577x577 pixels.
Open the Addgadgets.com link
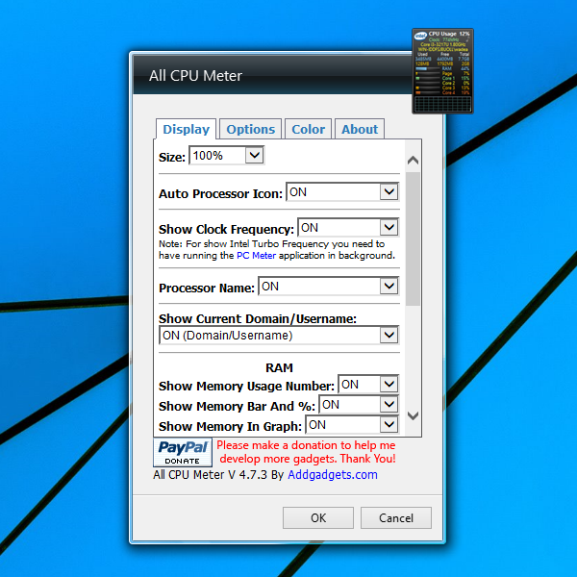click(333, 475)
